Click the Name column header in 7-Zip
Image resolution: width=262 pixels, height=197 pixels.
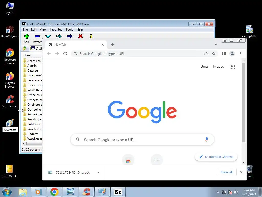coord(32,55)
